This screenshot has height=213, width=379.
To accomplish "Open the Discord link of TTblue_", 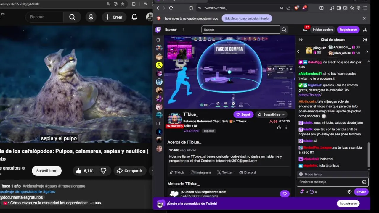I will 248,172.
